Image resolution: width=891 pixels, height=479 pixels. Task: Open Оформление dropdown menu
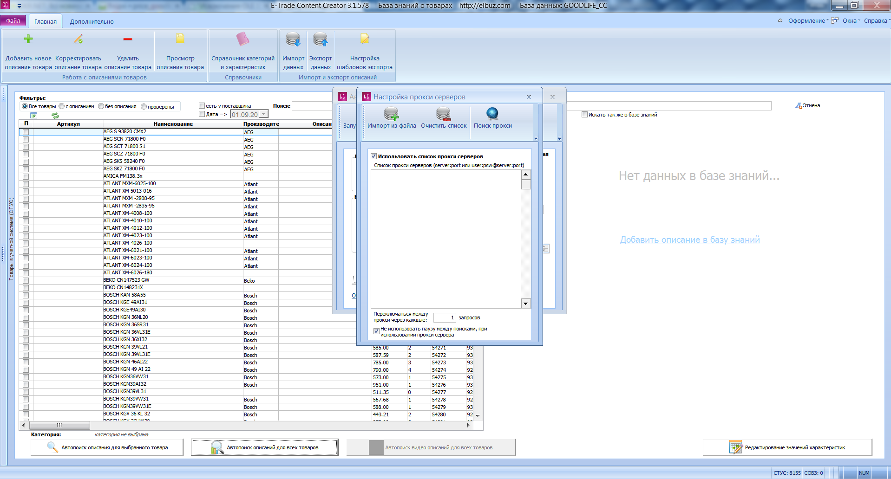click(x=808, y=21)
